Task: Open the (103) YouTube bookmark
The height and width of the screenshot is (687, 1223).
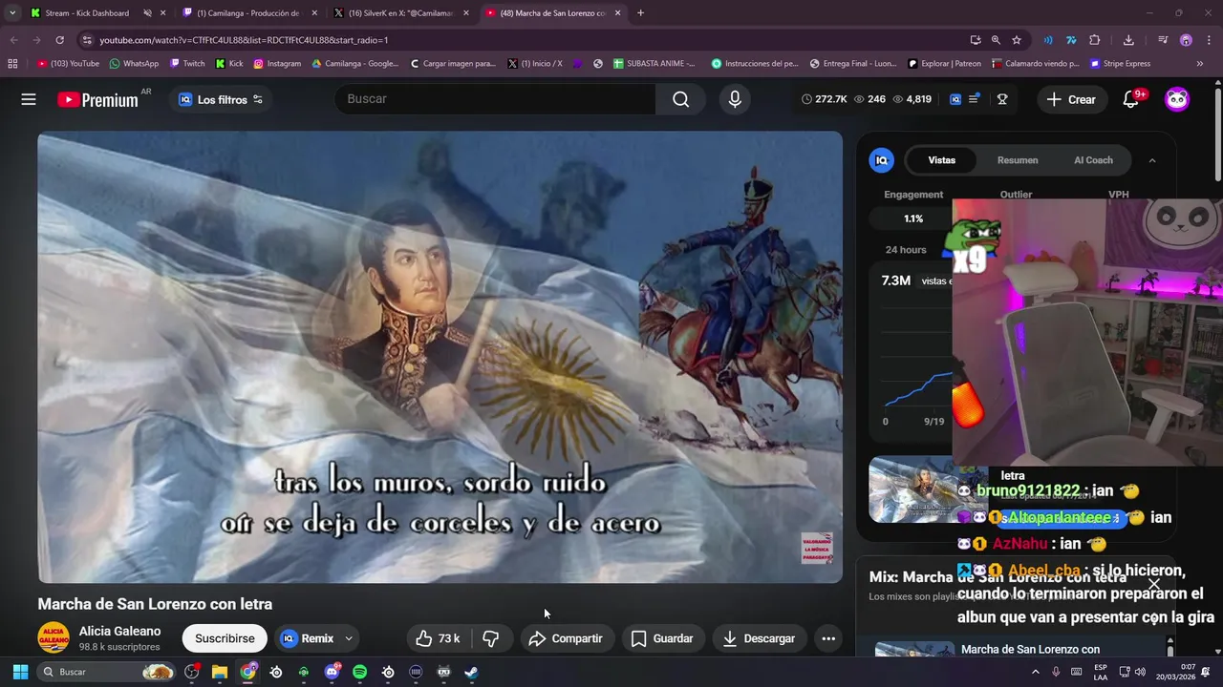Action: point(68,64)
